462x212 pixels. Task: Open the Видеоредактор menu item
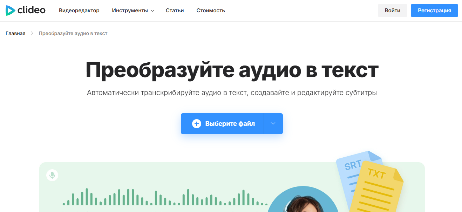point(79,11)
